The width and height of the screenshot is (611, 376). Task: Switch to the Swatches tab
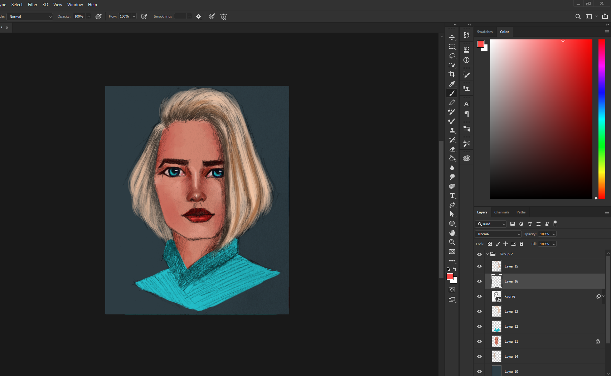coord(485,32)
